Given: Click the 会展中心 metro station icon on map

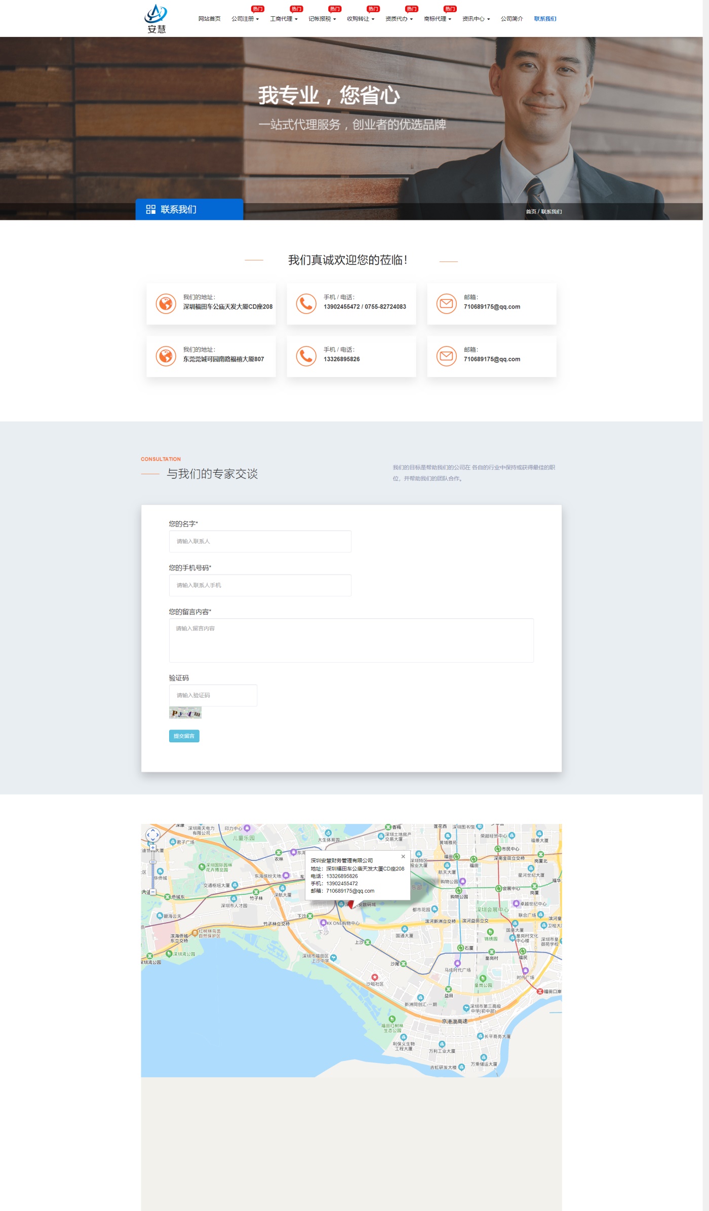Looking at the screenshot, I should tap(498, 888).
